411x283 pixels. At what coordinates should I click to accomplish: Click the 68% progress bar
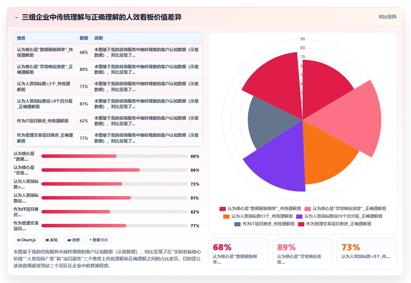point(115,156)
